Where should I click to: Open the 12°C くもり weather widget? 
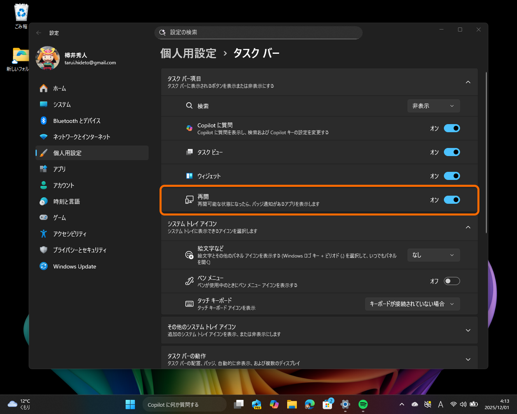[x=19, y=404]
